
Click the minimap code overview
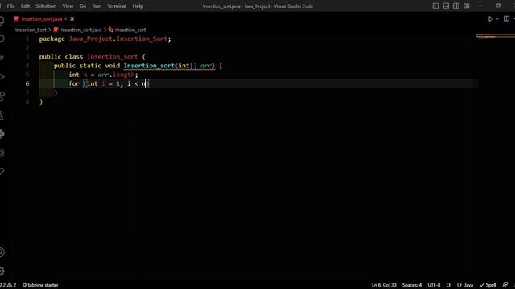click(496, 36)
